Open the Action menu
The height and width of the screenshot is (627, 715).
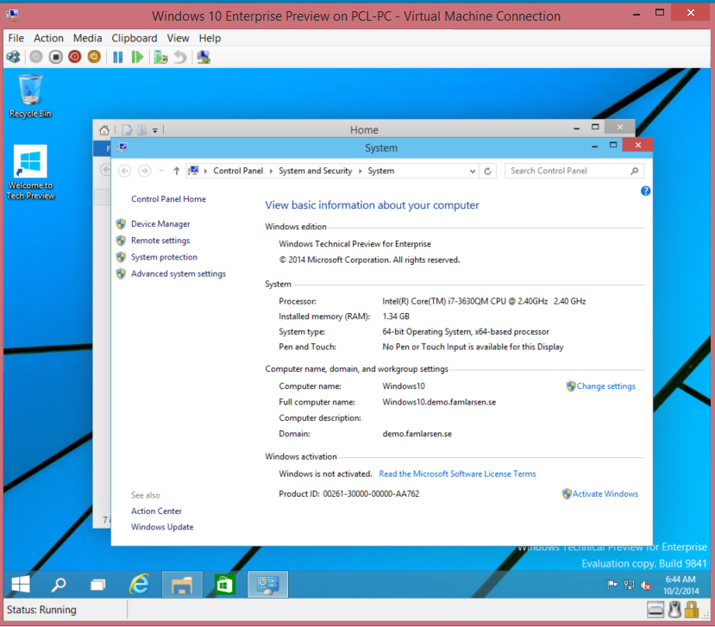pos(48,38)
